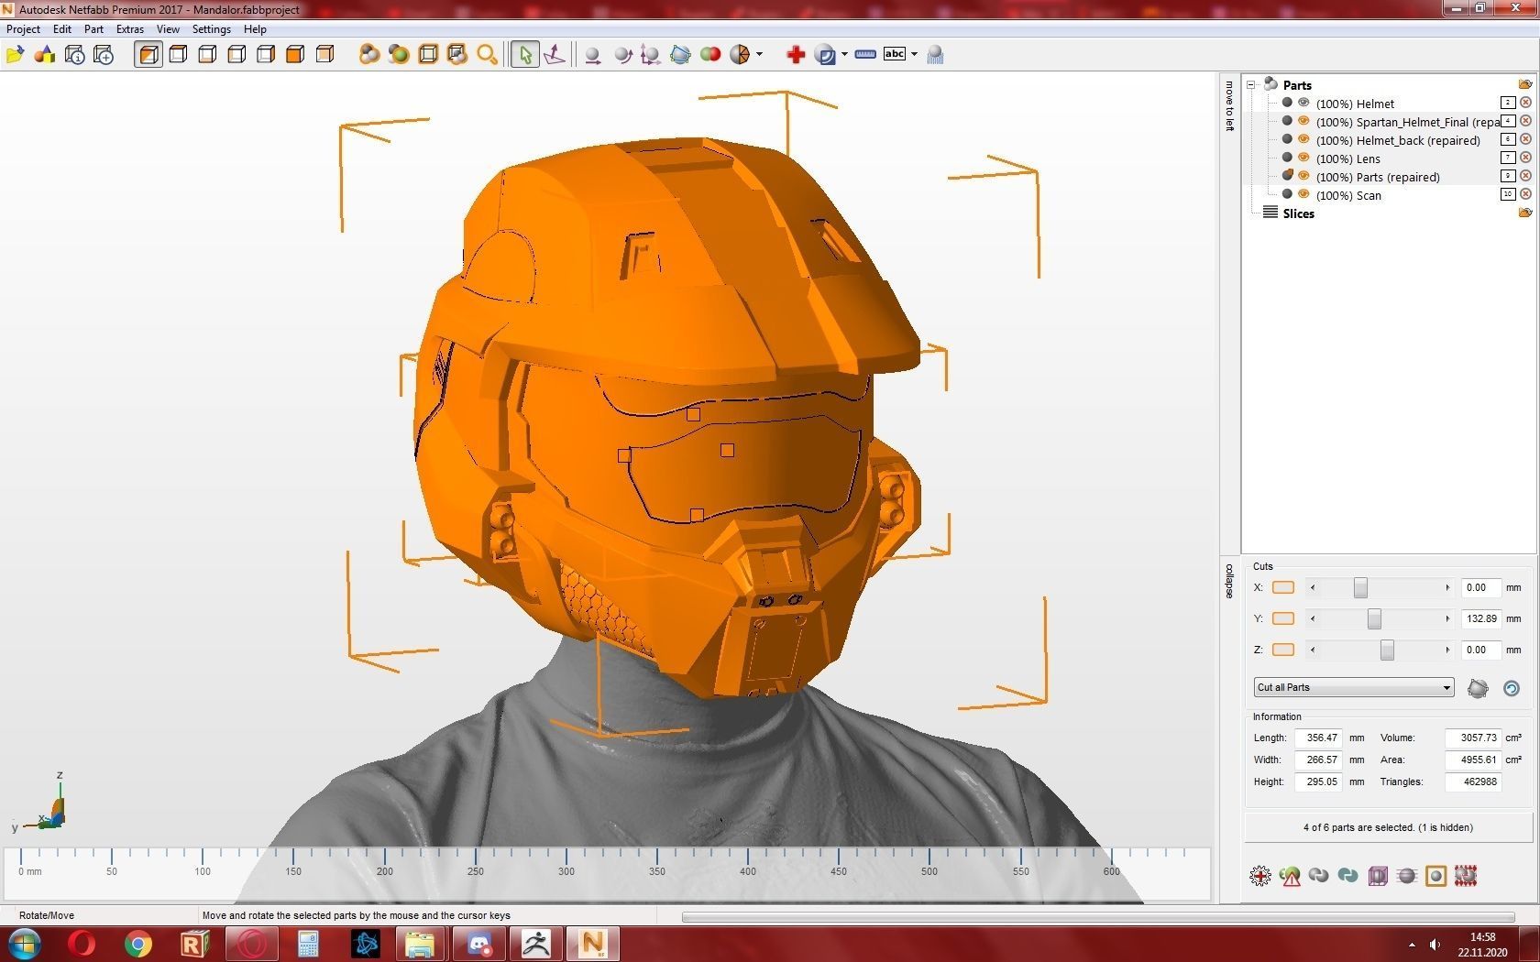This screenshot has width=1540, height=962.
Task: Click the Length field showing 356.47
Action: [x=1318, y=738]
